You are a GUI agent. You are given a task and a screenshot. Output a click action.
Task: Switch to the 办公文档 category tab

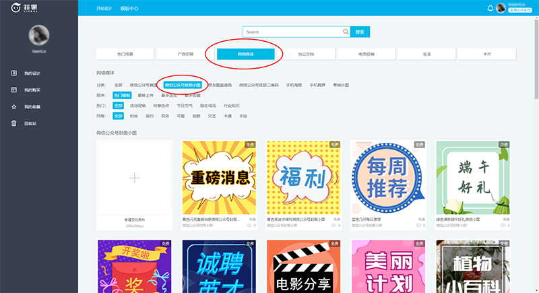306,54
